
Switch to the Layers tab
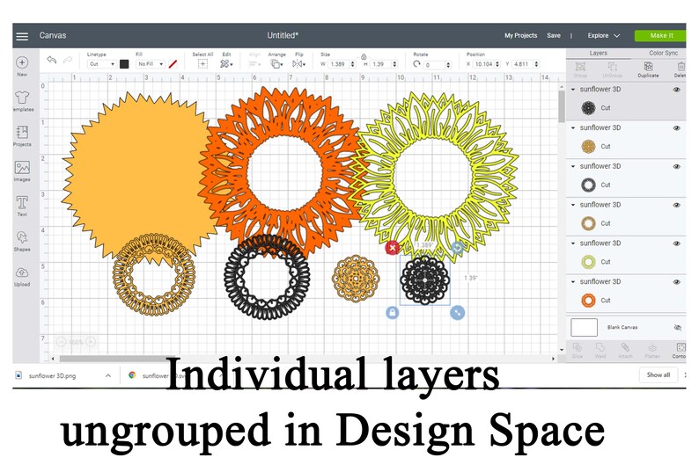pyautogui.click(x=599, y=53)
